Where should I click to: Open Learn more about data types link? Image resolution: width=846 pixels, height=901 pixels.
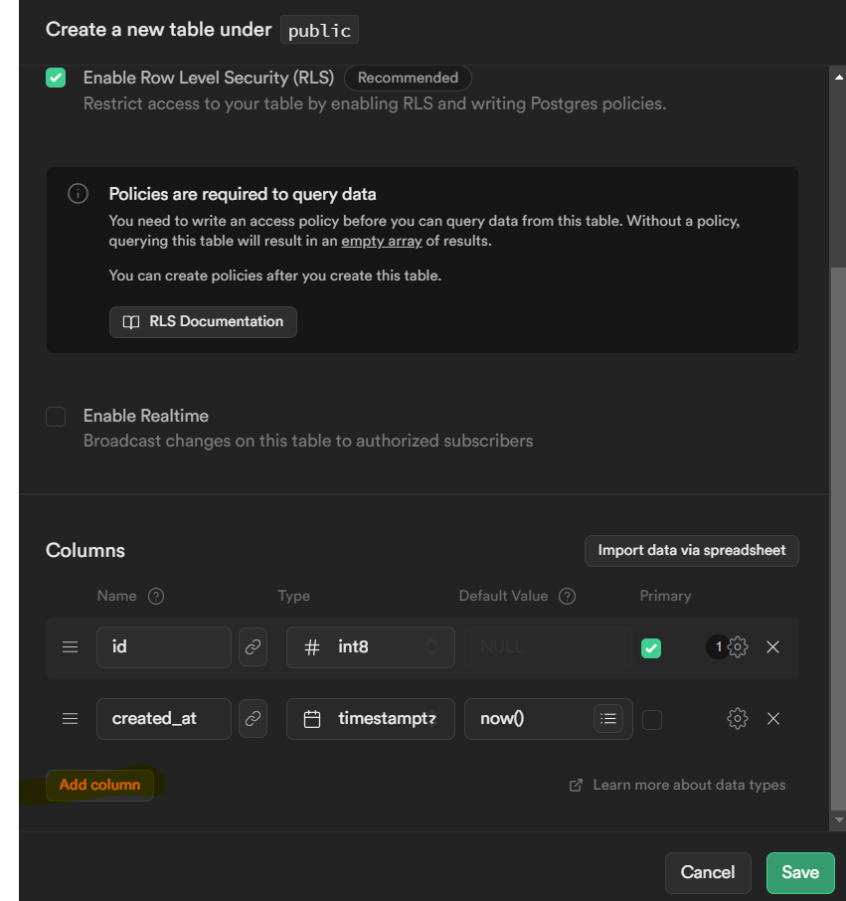click(688, 786)
